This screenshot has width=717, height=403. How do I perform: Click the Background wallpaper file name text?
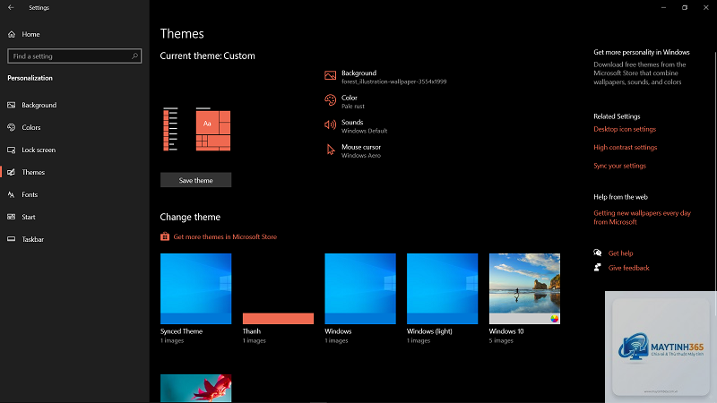394,81
